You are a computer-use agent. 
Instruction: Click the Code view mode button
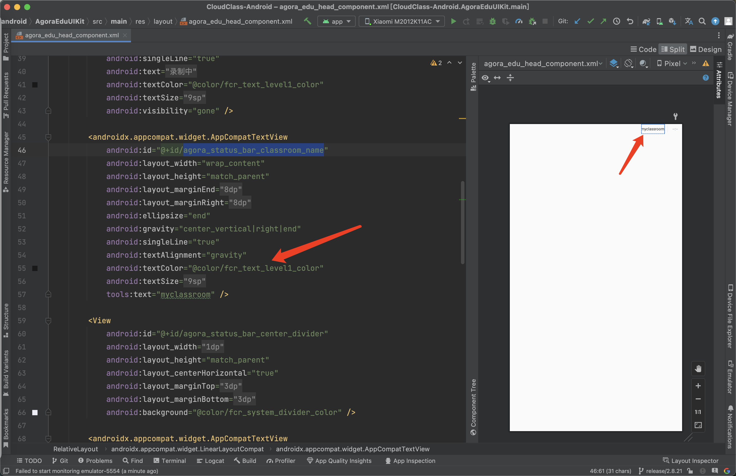[644, 49]
